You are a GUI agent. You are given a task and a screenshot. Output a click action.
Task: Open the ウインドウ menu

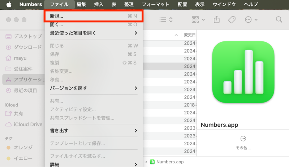[x=224, y=4]
